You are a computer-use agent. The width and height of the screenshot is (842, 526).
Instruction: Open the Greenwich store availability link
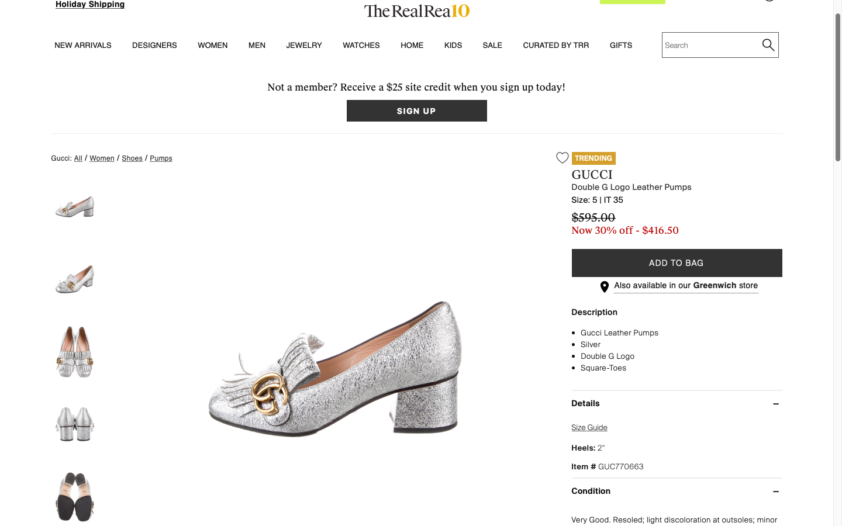[685, 286]
